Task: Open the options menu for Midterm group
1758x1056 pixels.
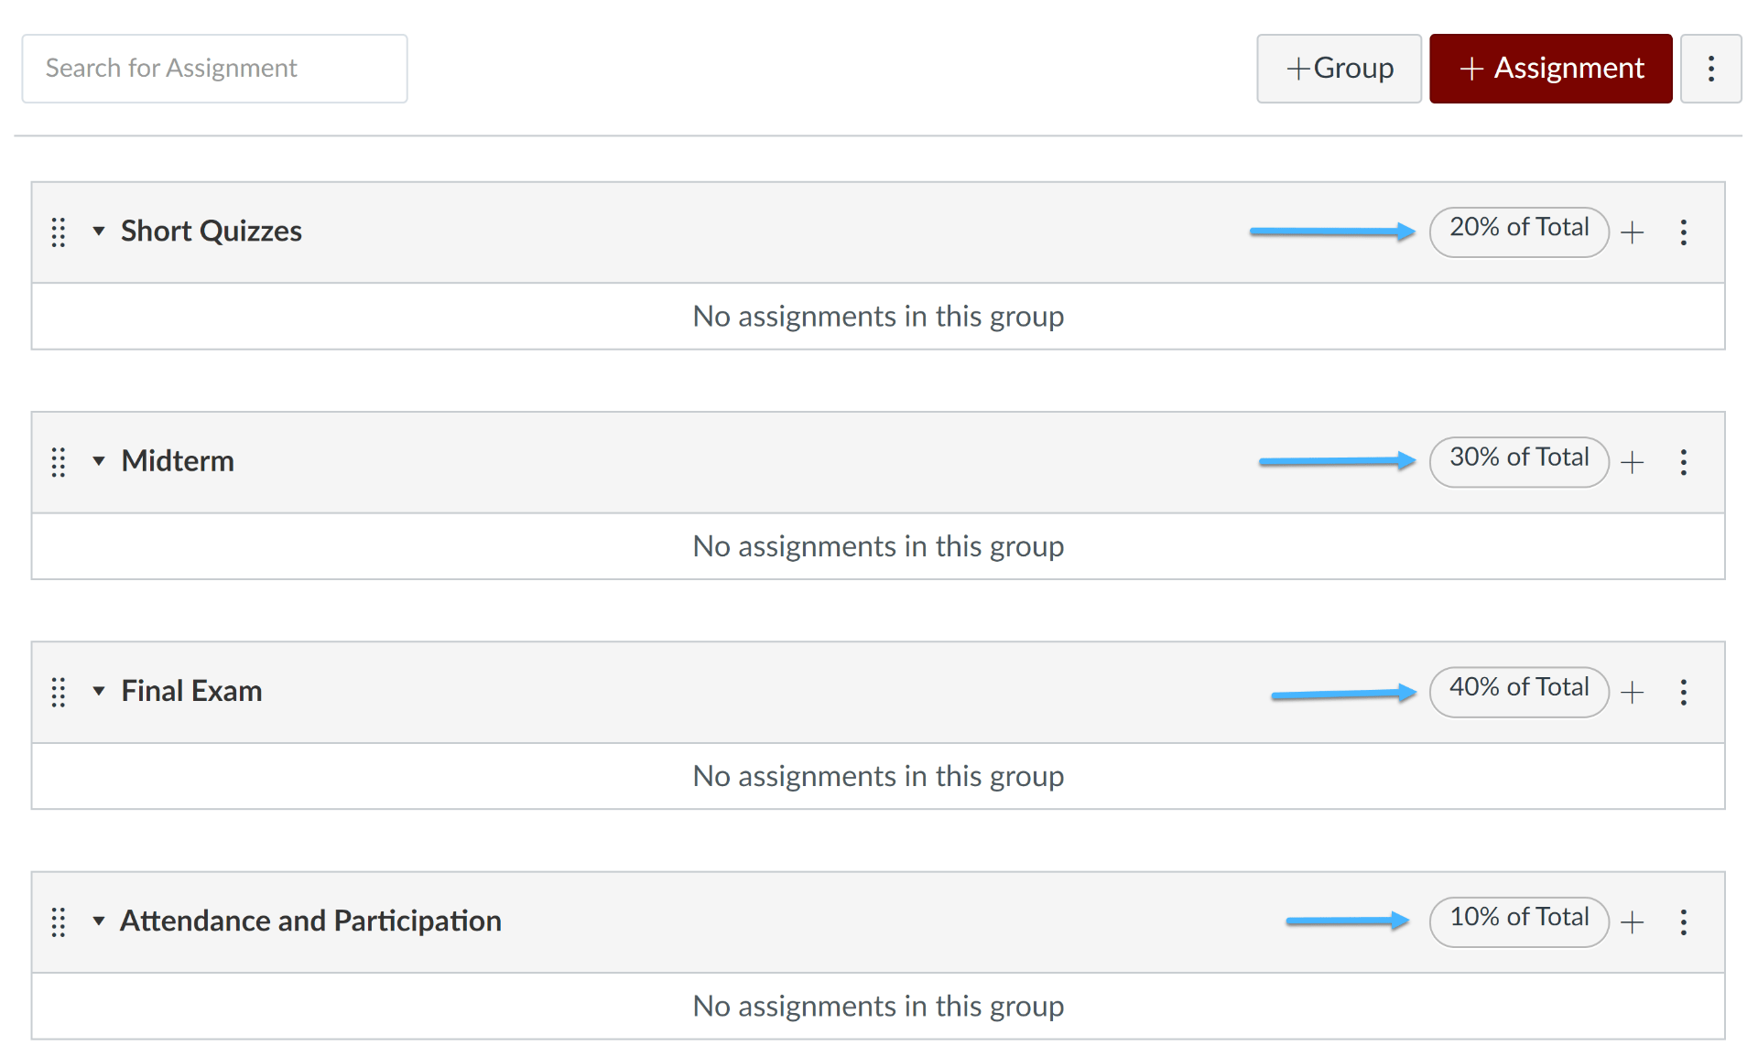Action: [x=1684, y=462]
